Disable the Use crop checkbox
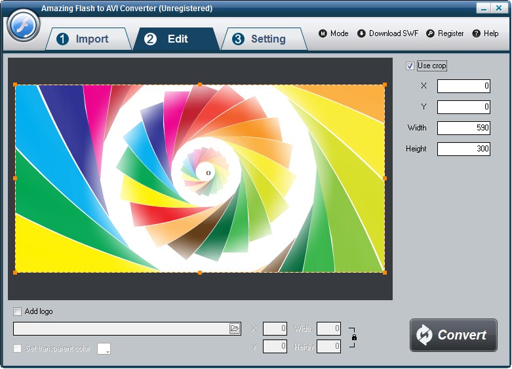The width and height of the screenshot is (512, 369). (410, 66)
